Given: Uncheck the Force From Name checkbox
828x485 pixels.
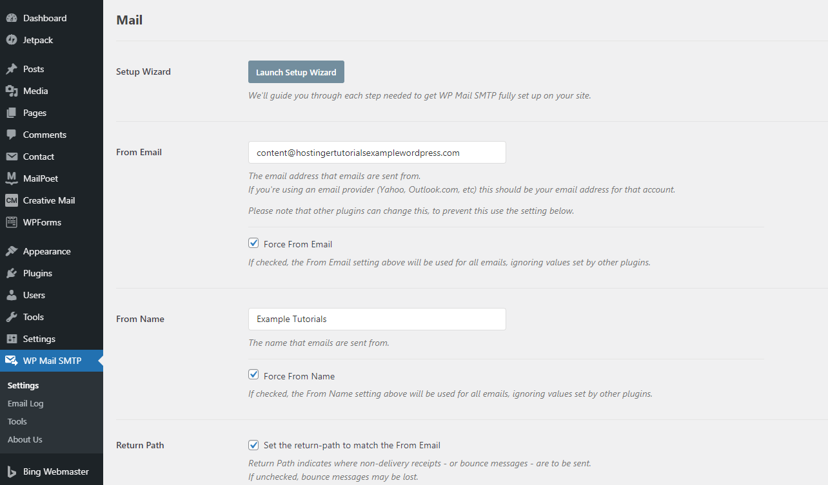Looking at the screenshot, I should [253, 376].
